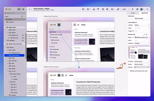154x101 pixels.
Task: Delete the interaction with the trash icon
Action: tap(147, 35)
